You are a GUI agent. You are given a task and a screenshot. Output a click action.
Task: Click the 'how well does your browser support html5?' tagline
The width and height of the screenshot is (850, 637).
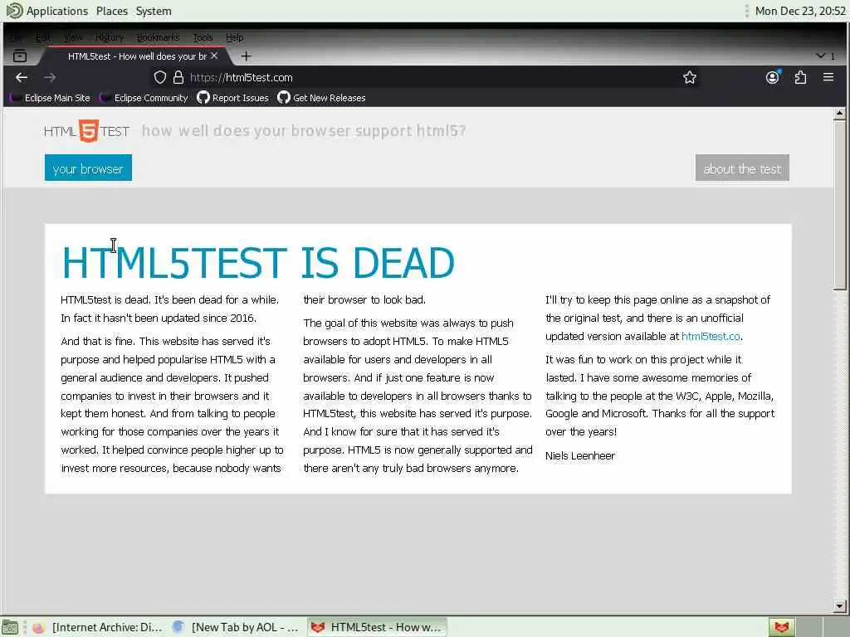click(304, 131)
